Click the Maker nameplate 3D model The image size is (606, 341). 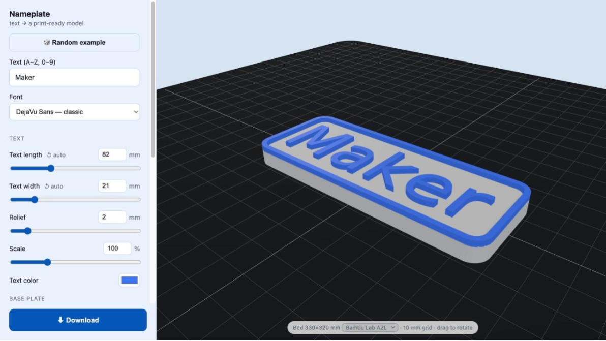396,189
